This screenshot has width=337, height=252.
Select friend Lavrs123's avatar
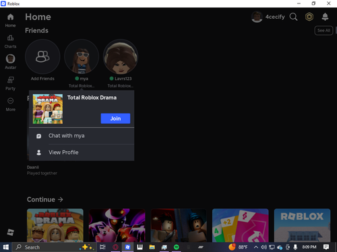[x=121, y=56]
